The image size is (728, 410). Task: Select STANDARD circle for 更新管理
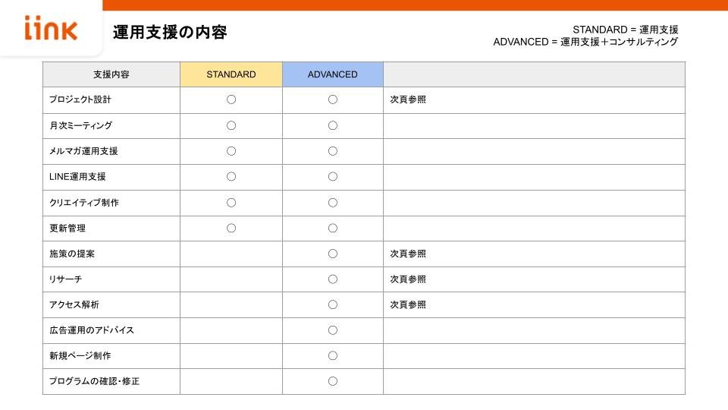point(231,229)
